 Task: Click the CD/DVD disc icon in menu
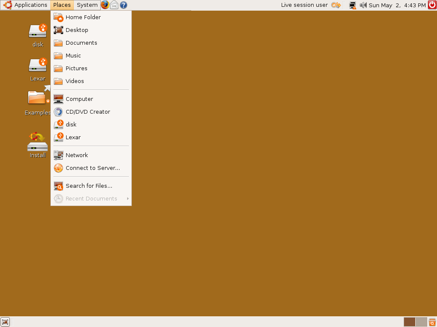(x=58, y=112)
